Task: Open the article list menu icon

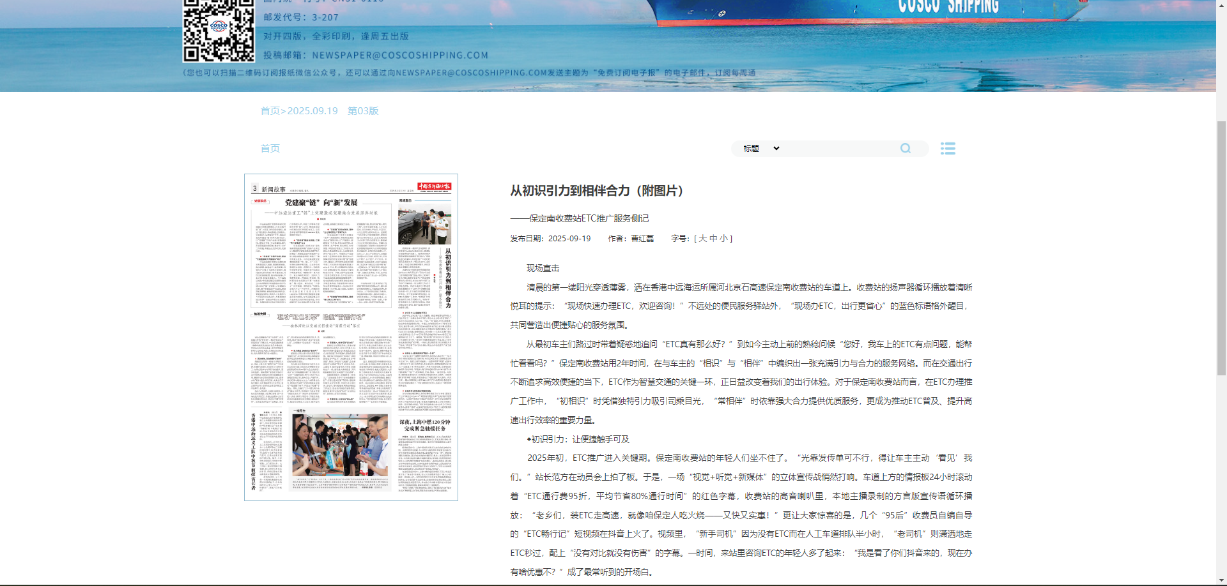Action: 948,149
